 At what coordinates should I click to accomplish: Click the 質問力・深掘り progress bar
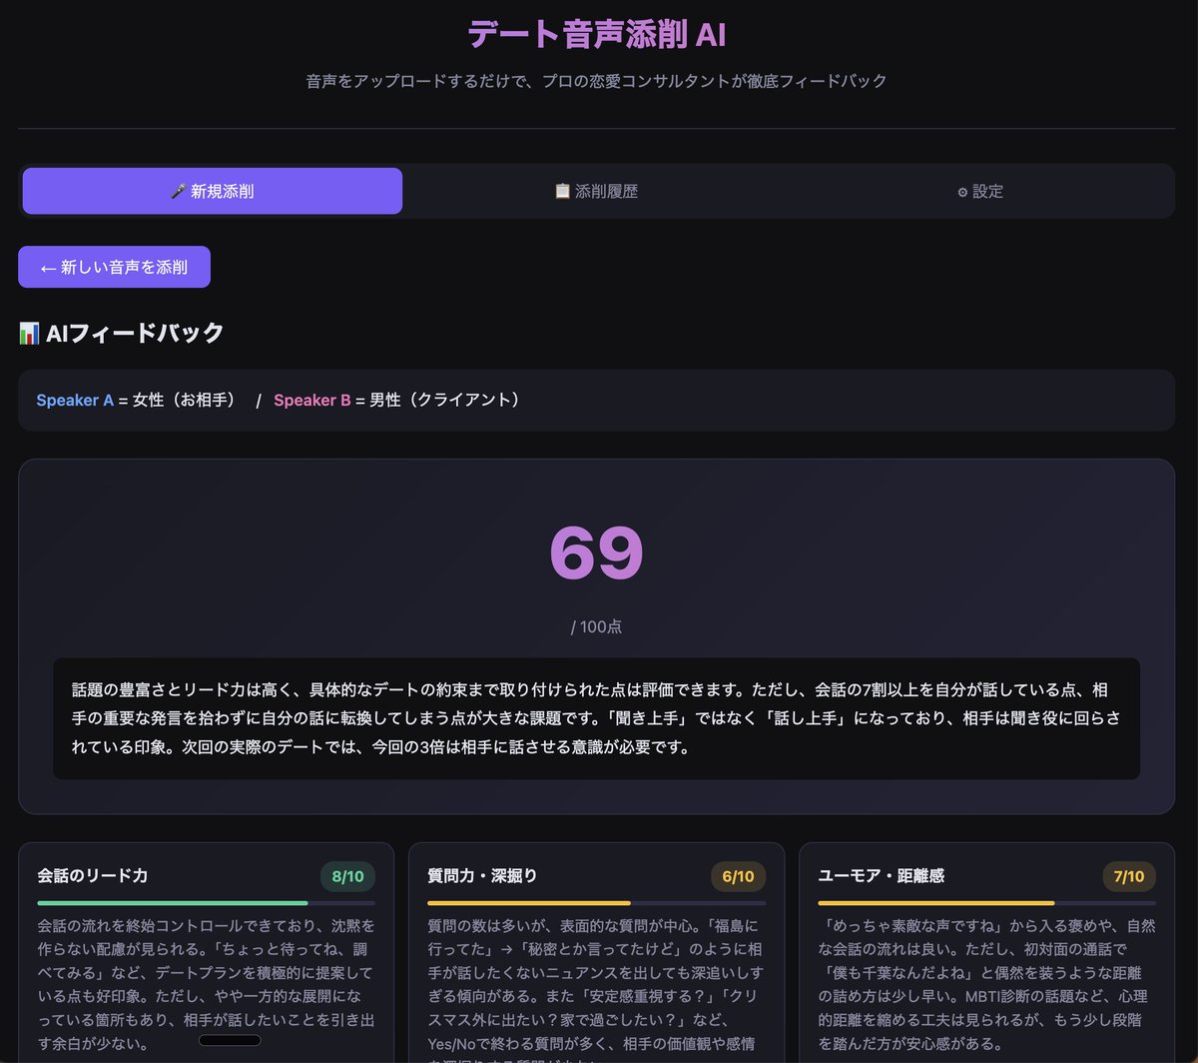click(x=596, y=902)
